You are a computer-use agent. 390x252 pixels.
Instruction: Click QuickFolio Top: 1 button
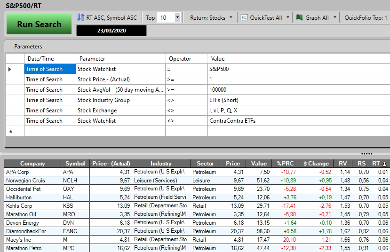pos(366,18)
